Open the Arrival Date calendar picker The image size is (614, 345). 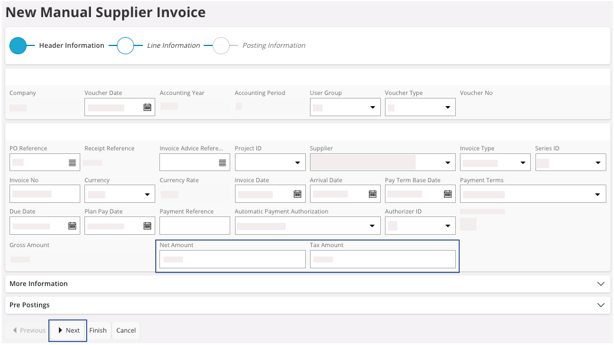click(x=373, y=194)
